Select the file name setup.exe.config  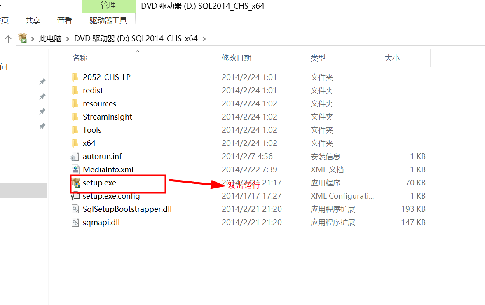[111, 196]
